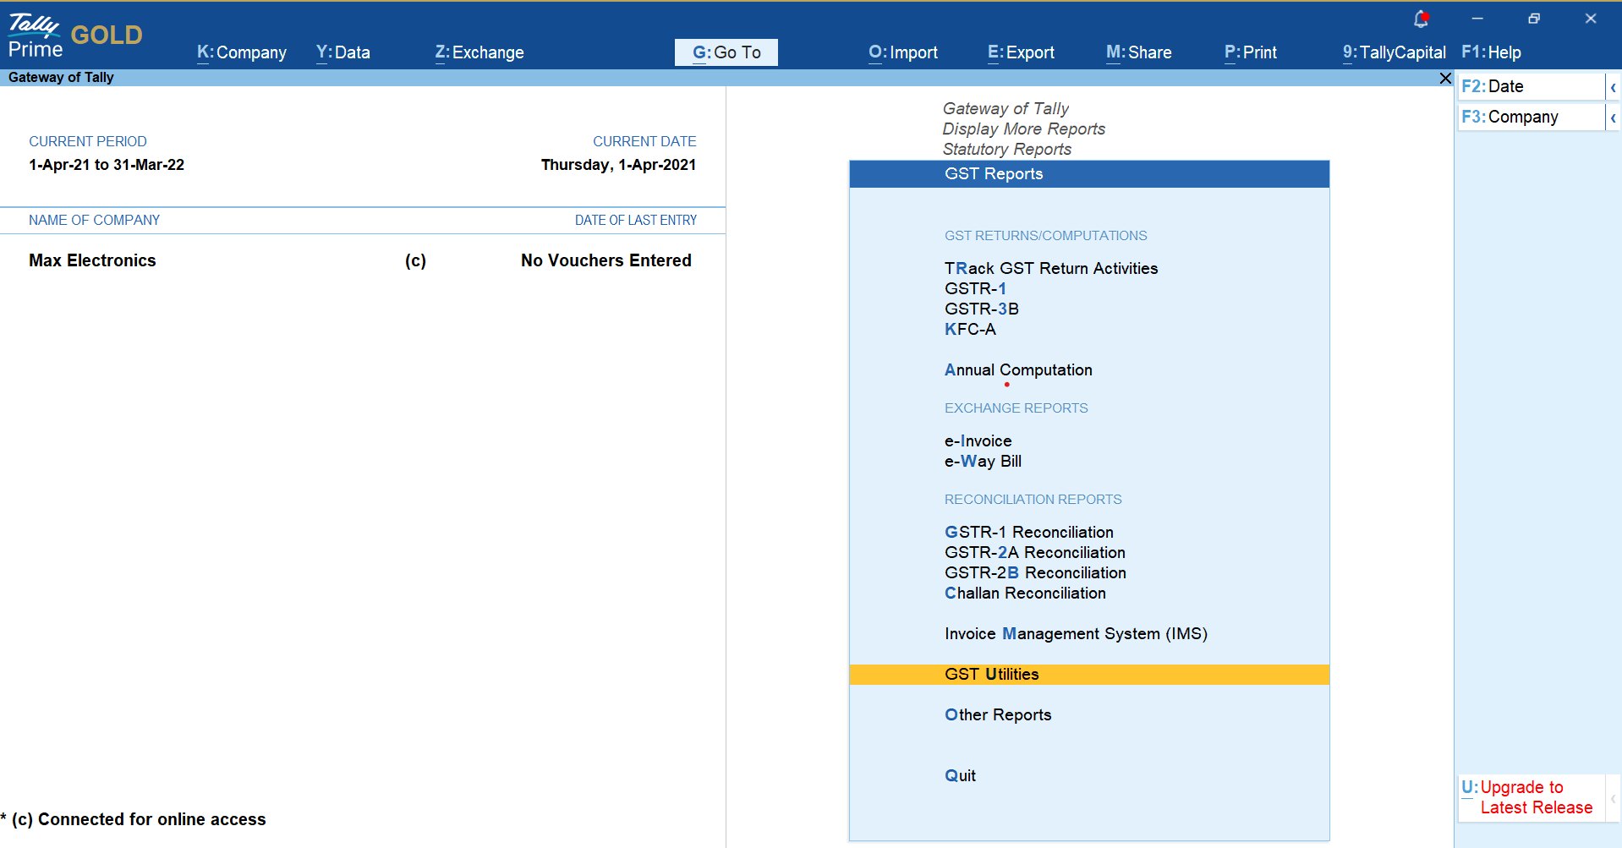The height and width of the screenshot is (848, 1622).
Task: Open the E: Export menu
Action: pyautogui.click(x=1021, y=52)
